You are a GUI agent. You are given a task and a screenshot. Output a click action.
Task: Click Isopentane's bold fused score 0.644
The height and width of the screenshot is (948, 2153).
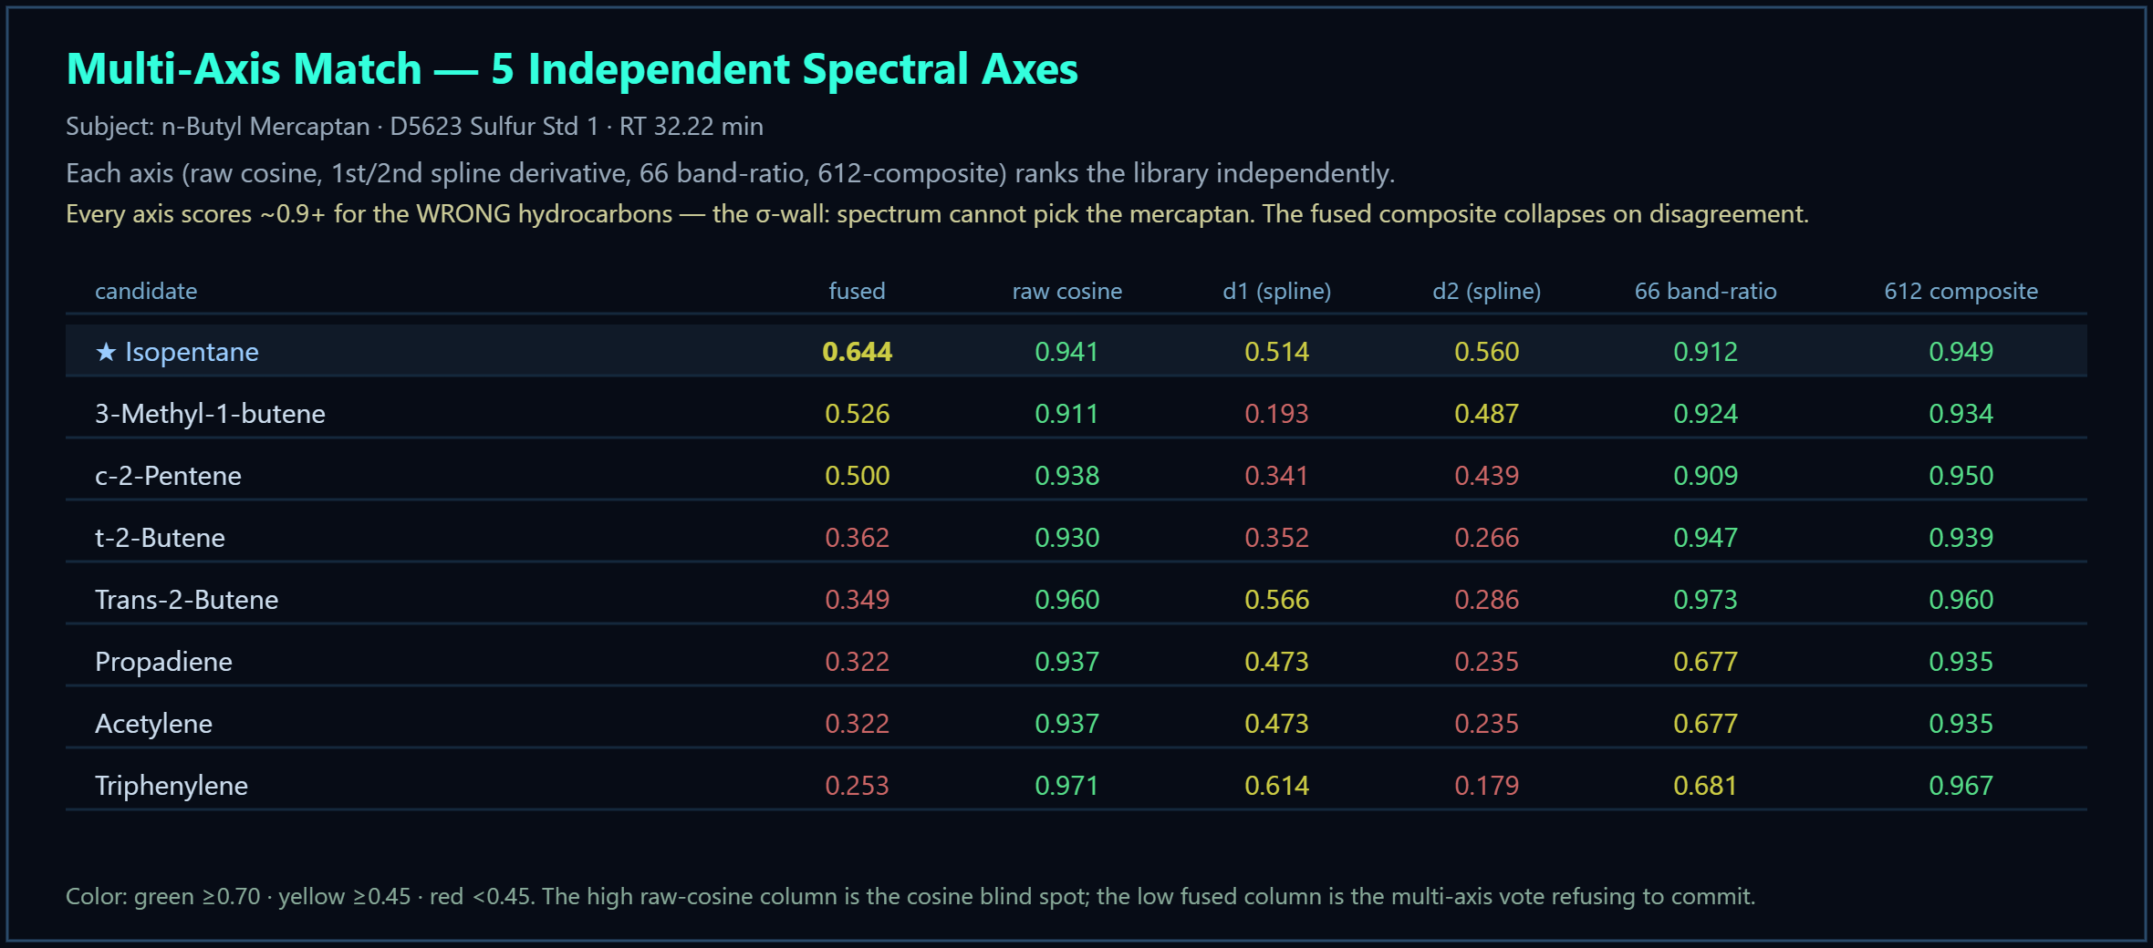857,352
